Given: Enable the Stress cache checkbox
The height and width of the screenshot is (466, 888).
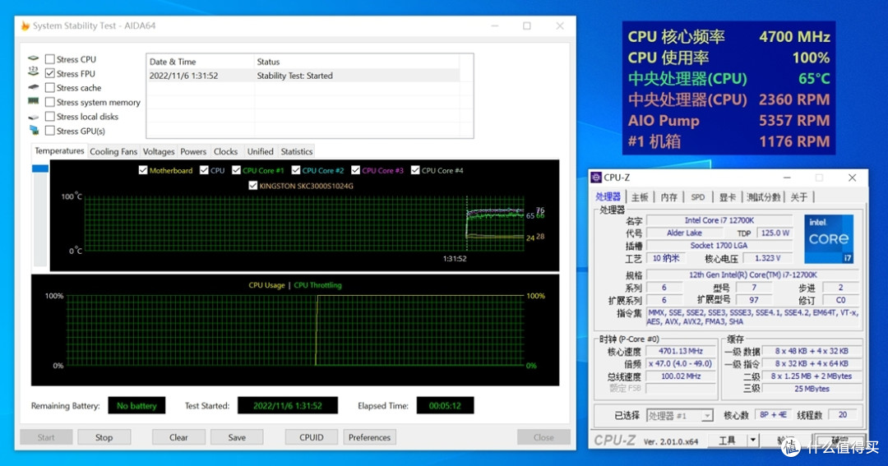Looking at the screenshot, I should click(x=50, y=88).
